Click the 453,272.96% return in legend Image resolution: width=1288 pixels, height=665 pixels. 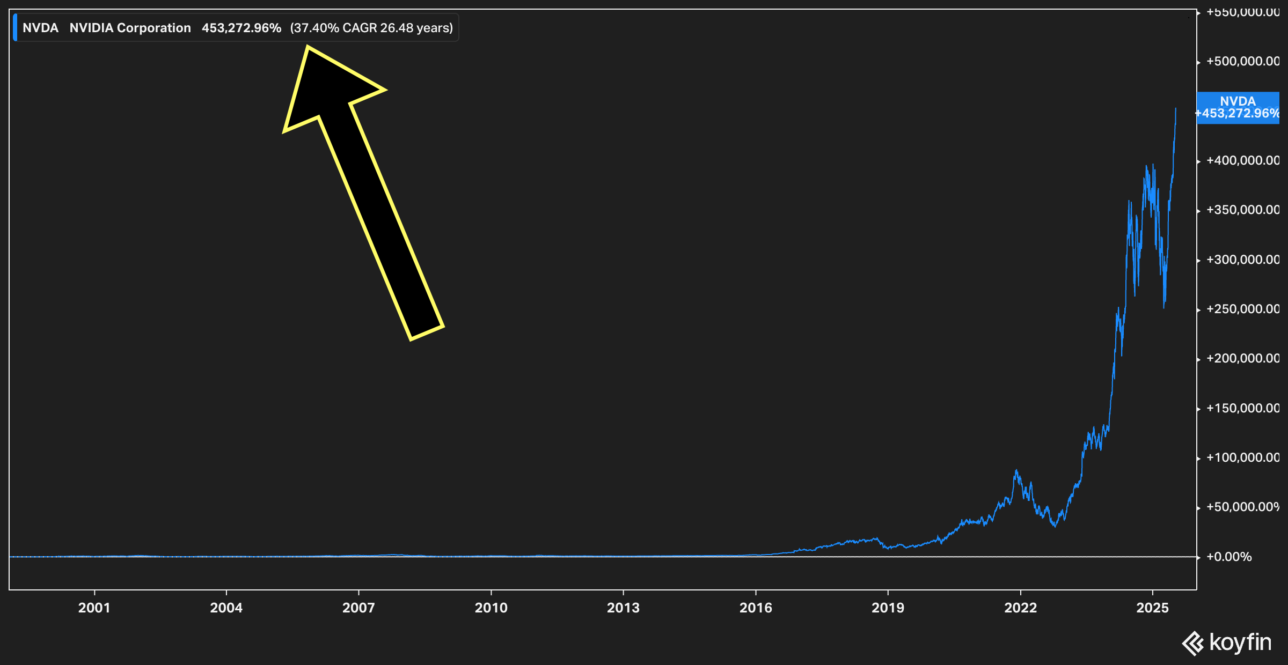(x=241, y=28)
